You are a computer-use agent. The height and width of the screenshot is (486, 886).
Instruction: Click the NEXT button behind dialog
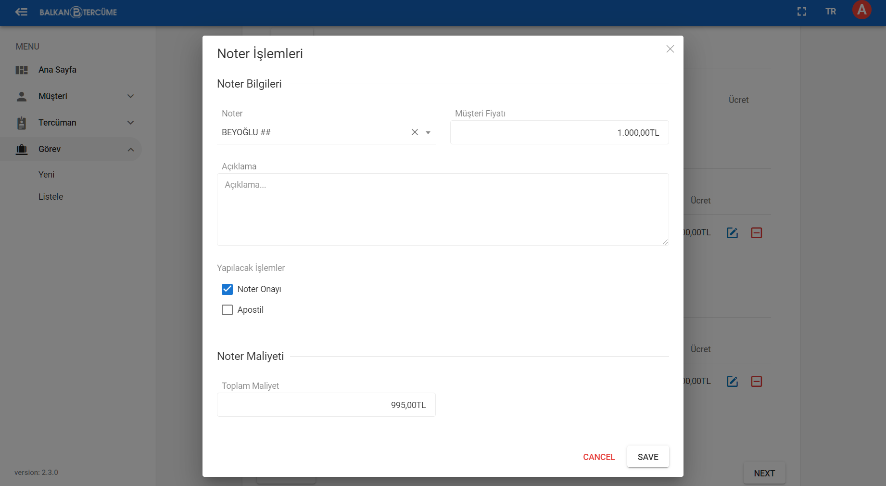point(764,473)
